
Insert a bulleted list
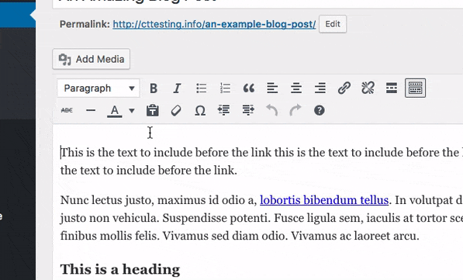click(x=201, y=88)
